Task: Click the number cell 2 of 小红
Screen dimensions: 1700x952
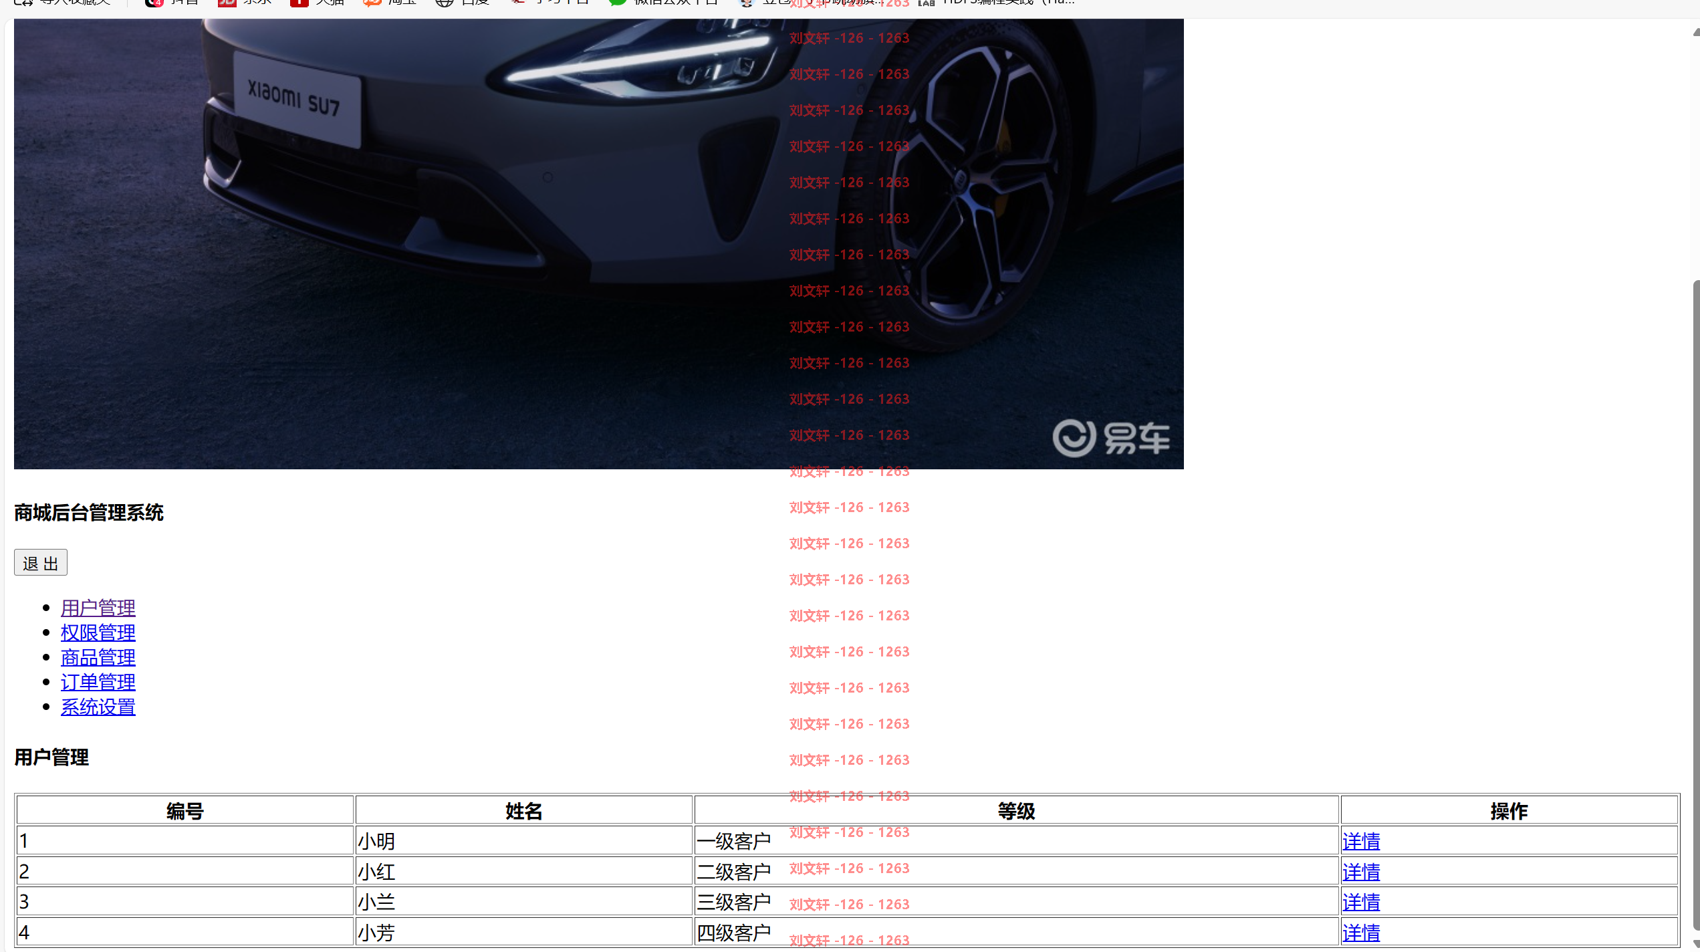Action: point(185,871)
